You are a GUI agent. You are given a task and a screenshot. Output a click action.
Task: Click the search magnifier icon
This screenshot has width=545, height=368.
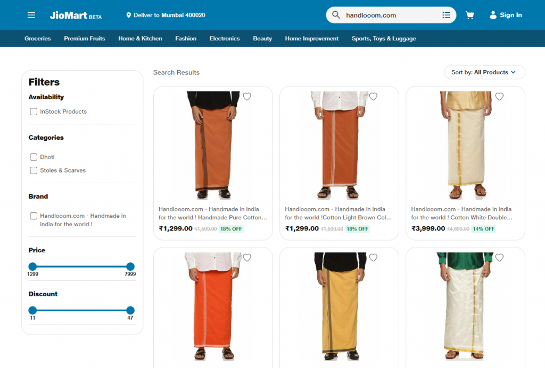[336, 15]
